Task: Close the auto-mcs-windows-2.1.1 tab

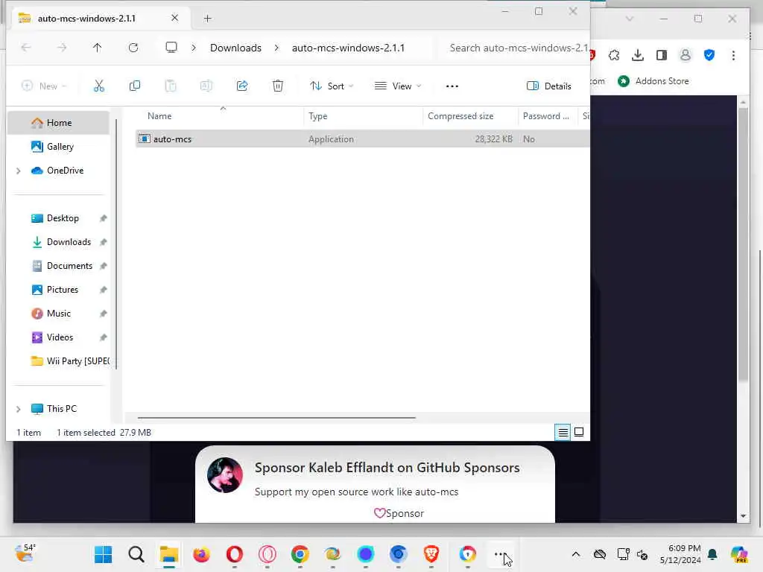Action: pyautogui.click(x=174, y=18)
